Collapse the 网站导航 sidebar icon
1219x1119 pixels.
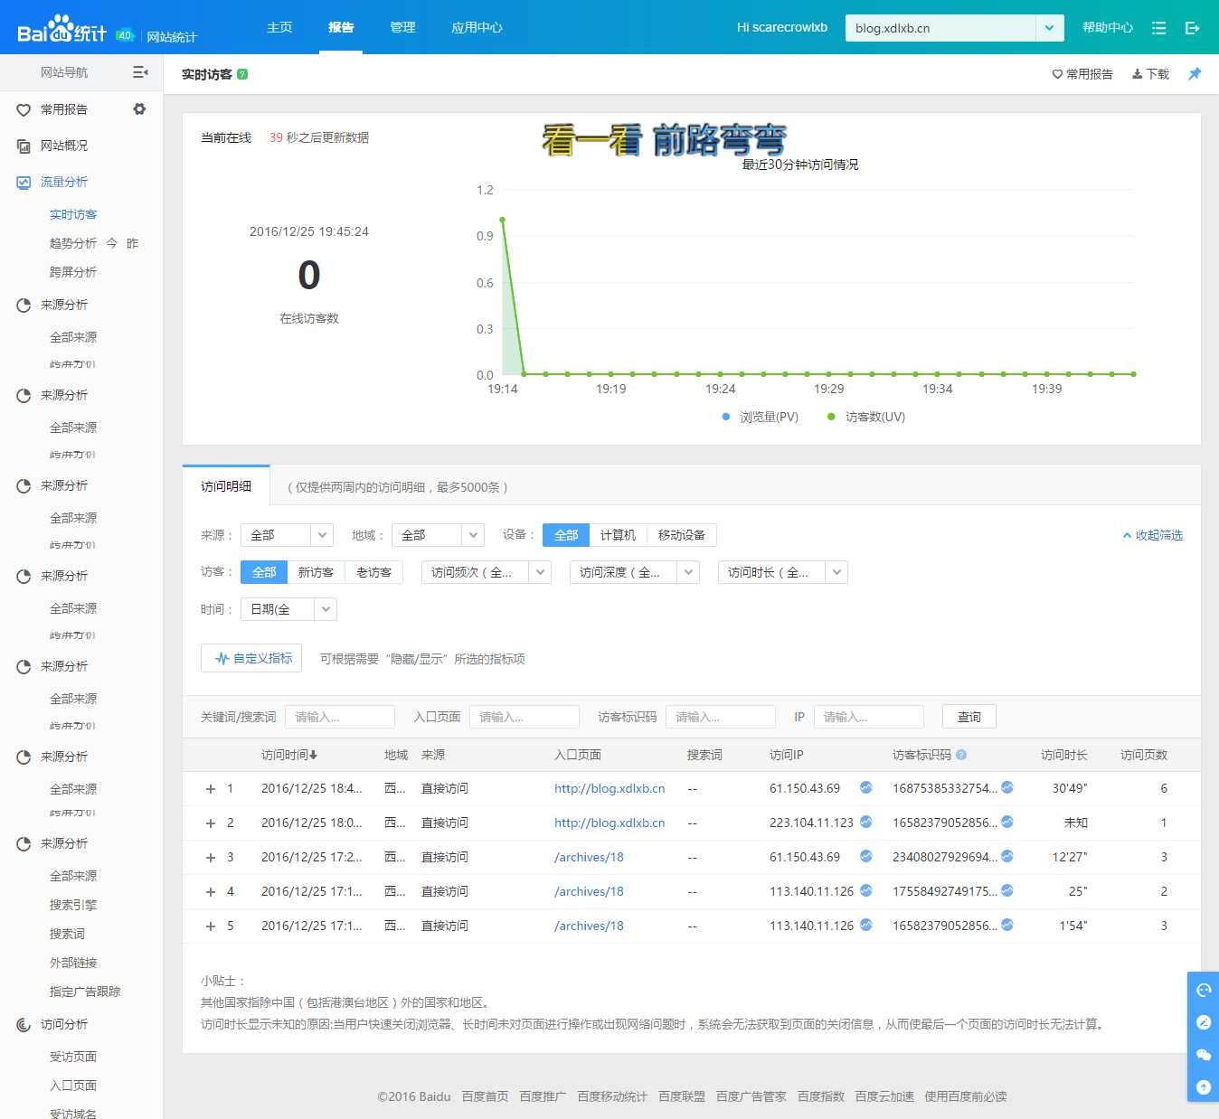[140, 72]
